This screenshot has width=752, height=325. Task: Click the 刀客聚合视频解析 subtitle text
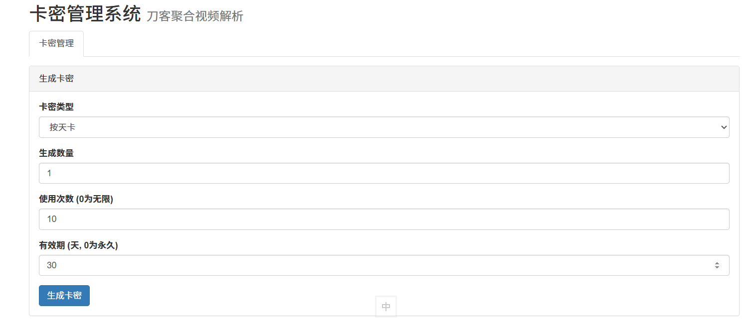(x=195, y=16)
